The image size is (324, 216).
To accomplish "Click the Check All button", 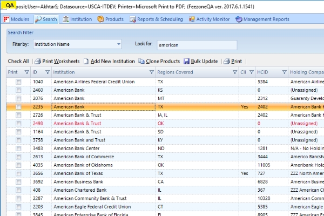I will (x=18, y=61).
